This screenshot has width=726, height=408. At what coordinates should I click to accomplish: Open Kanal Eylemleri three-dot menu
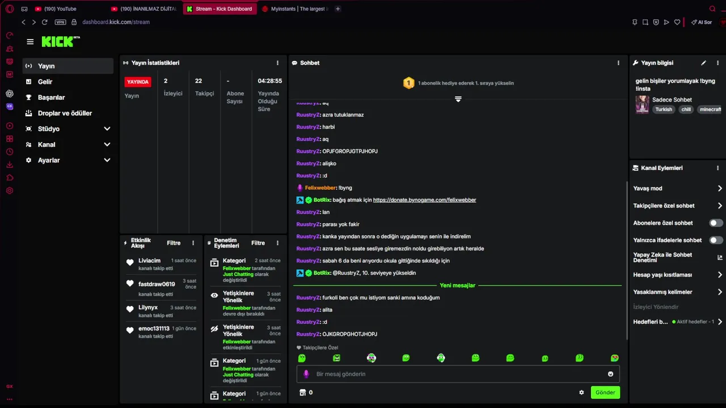click(717, 168)
